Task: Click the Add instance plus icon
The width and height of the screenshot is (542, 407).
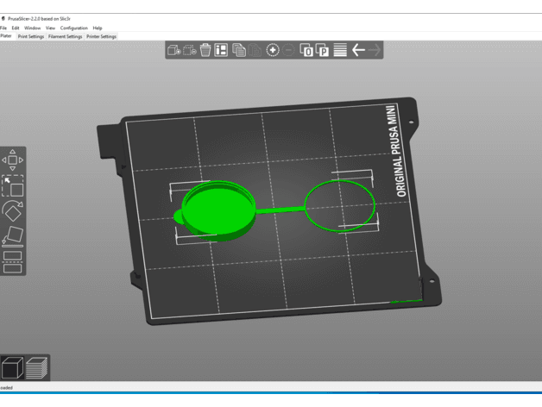Action: 273,50
